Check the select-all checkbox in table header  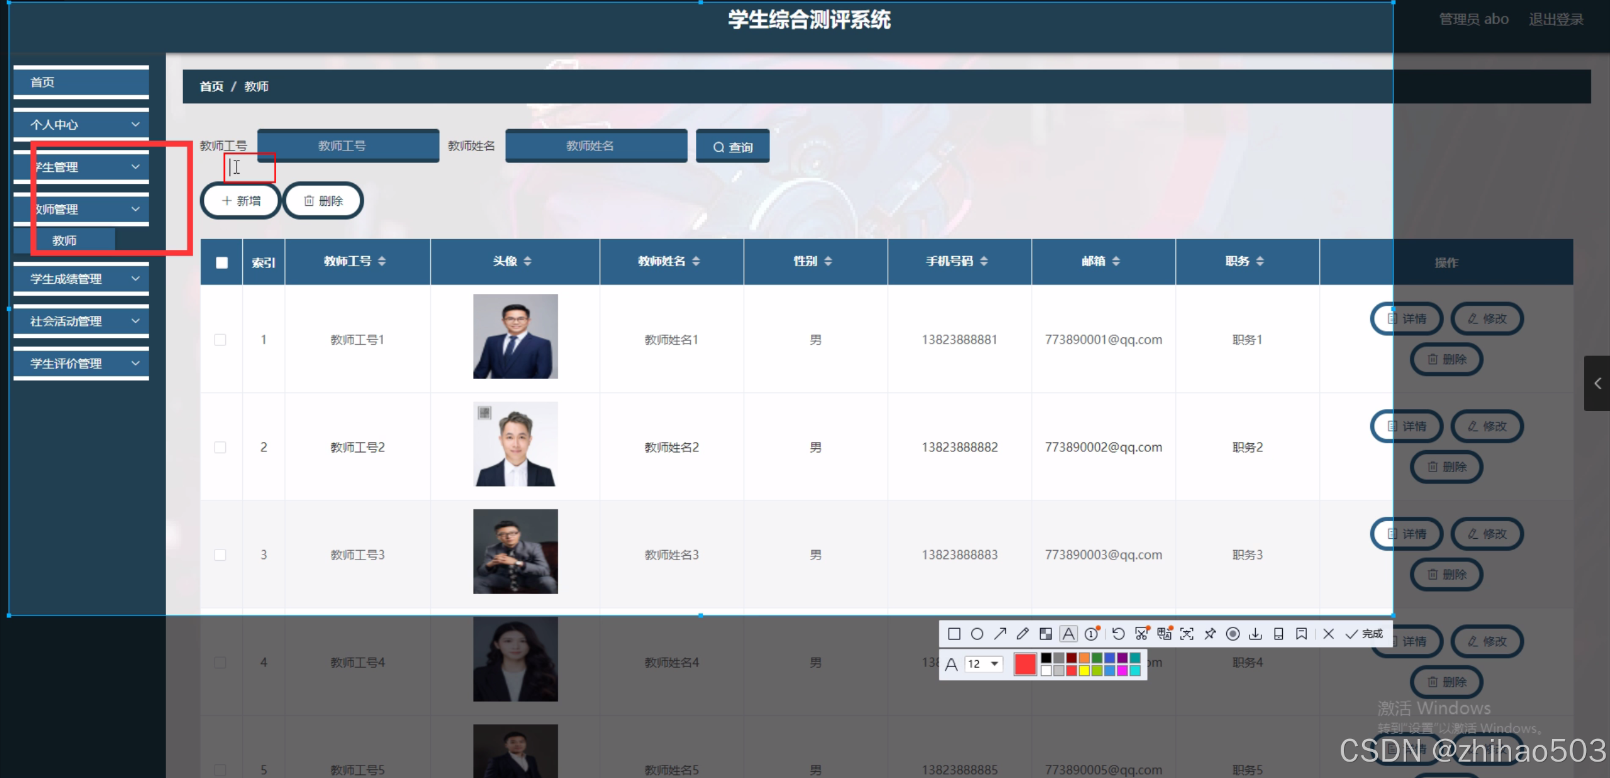pos(221,262)
